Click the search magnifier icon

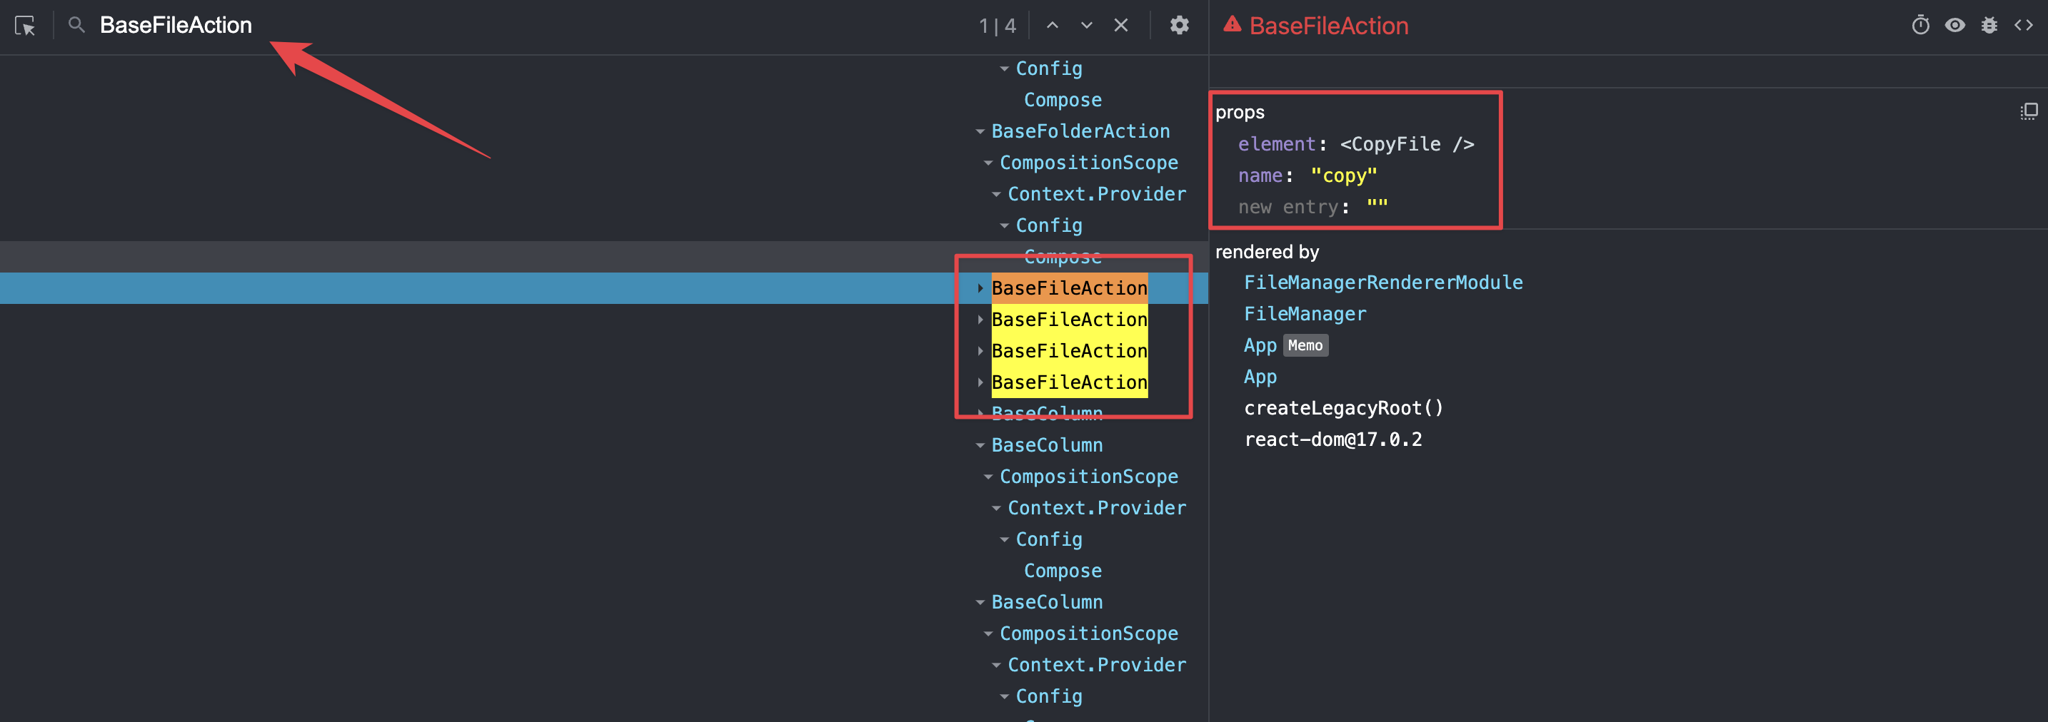(76, 25)
